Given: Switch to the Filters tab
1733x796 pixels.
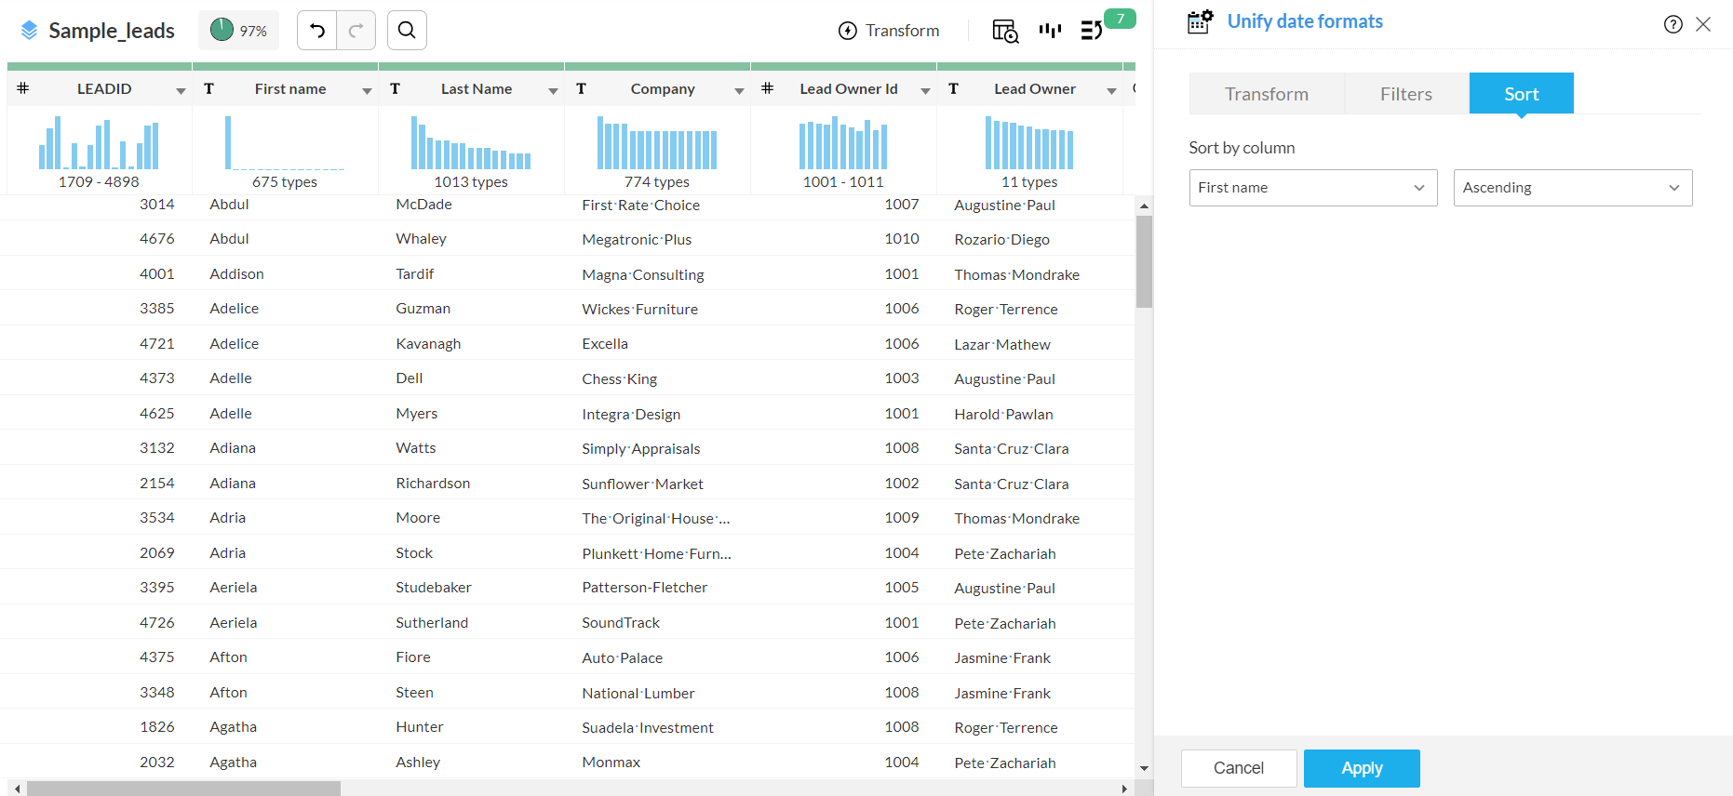Looking at the screenshot, I should pos(1405,94).
